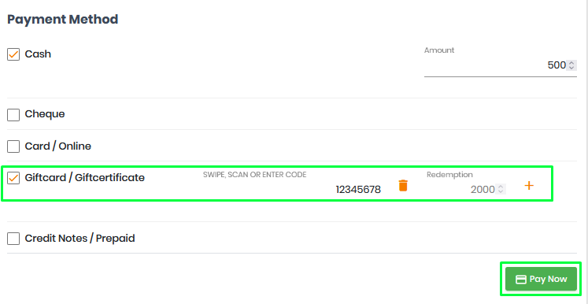Focus the Cash Amount field showing 500

pos(501,65)
